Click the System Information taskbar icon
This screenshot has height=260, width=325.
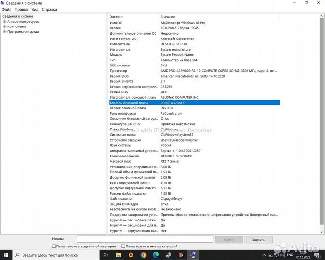[193, 255]
